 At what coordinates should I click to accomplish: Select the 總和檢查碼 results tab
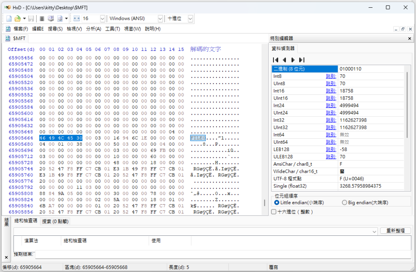pos(26,221)
